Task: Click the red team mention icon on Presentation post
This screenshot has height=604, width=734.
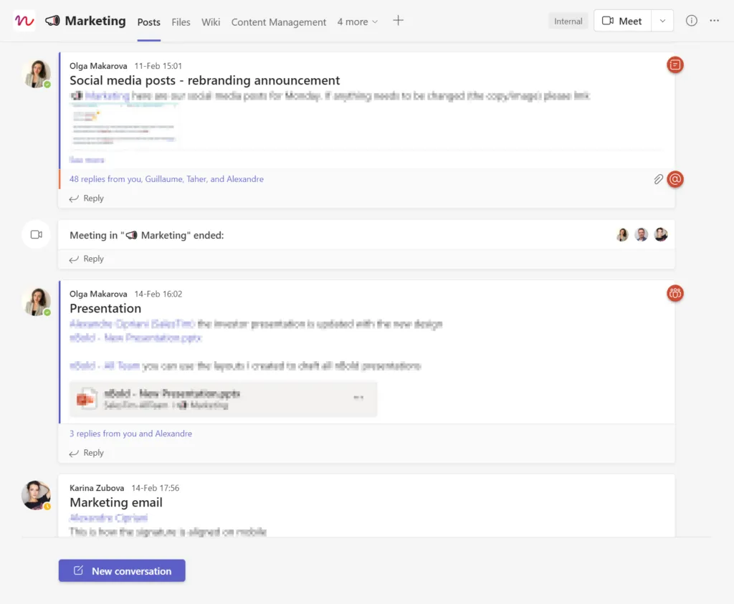Action: coord(675,293)
